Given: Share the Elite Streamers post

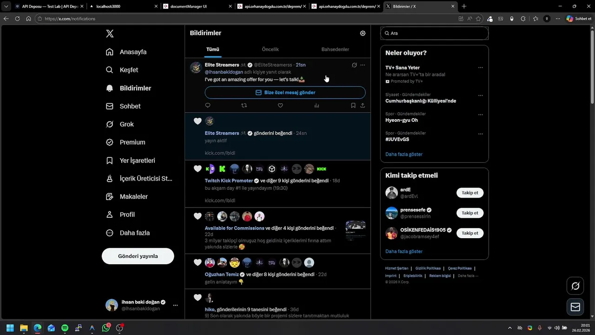Looking at the screenshot, I should point(363,106).
